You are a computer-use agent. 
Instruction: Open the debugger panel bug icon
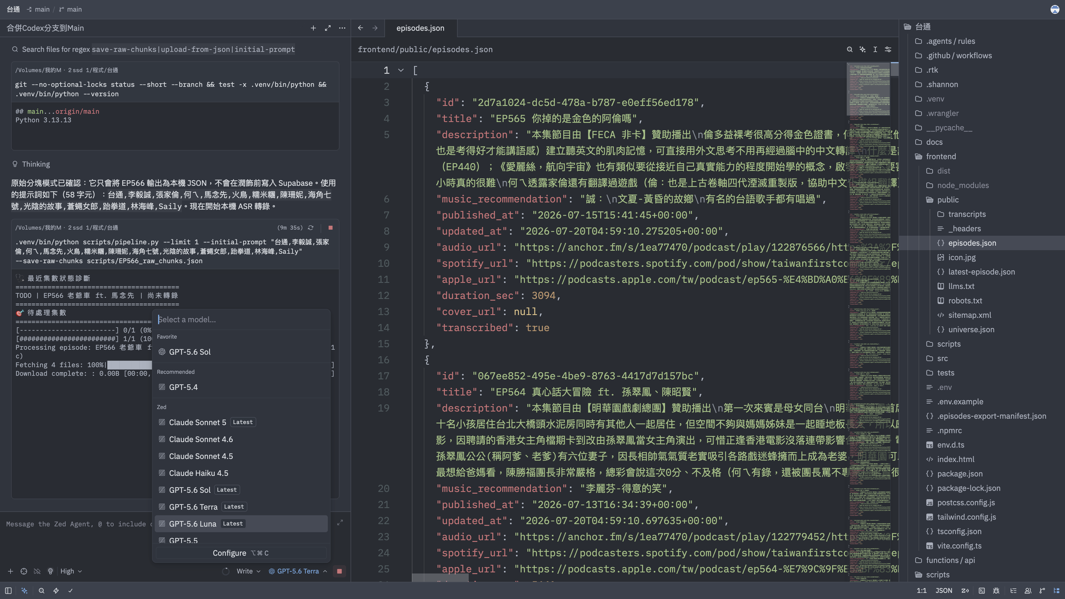coord(996,591)
